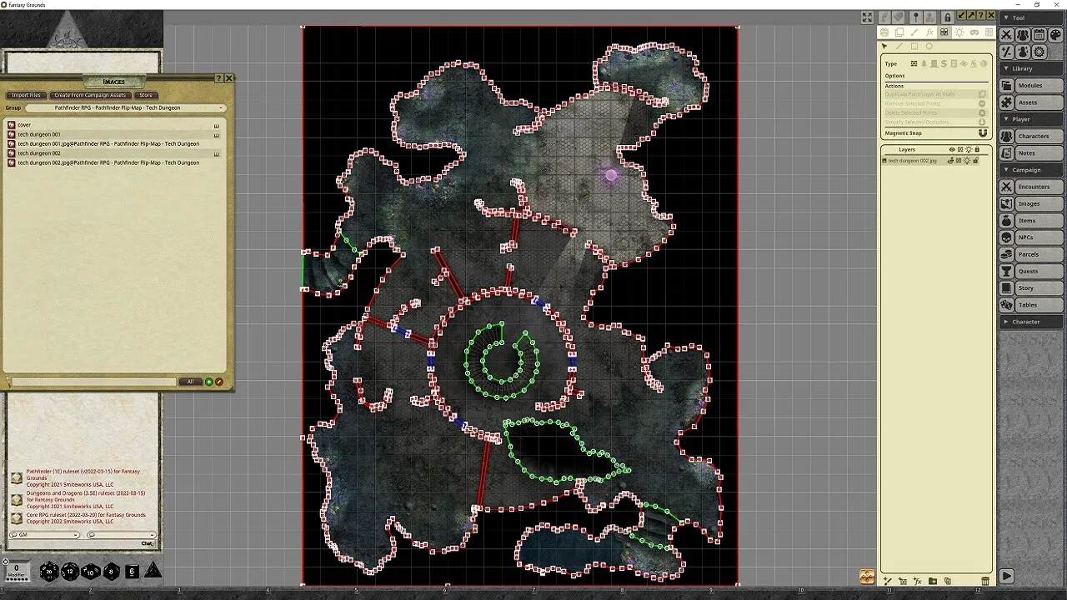Open Encounters in Campaign section
Viewport: 1067px width, 600px height.
tap(1039, 187)
